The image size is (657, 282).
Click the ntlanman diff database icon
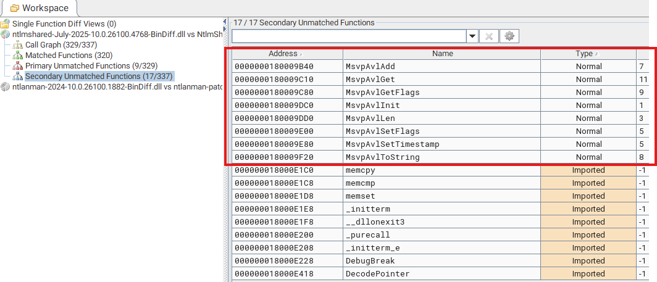pos(6,87)
